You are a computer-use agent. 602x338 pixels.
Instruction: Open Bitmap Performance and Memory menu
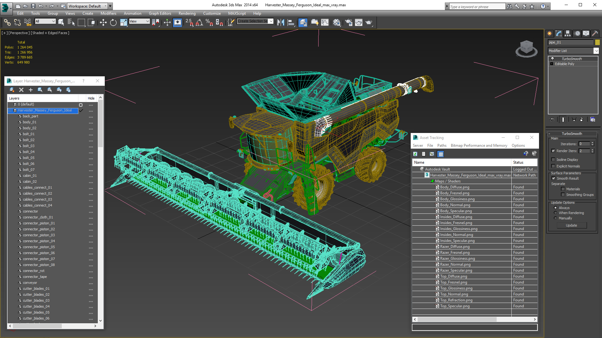point(479,146)
